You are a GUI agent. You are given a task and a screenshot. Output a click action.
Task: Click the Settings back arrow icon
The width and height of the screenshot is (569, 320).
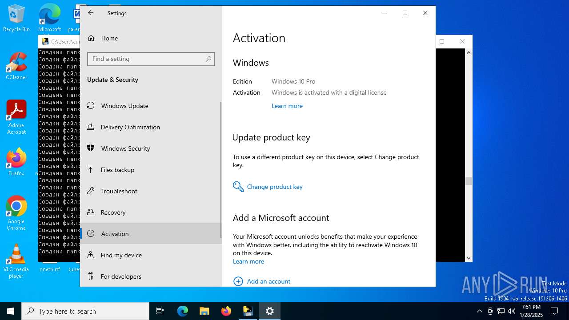click(x=91, y=13)
